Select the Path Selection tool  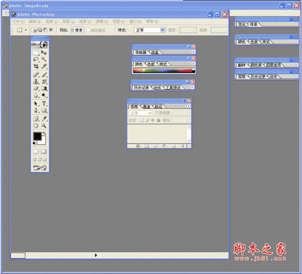click(x=36, y=104)
